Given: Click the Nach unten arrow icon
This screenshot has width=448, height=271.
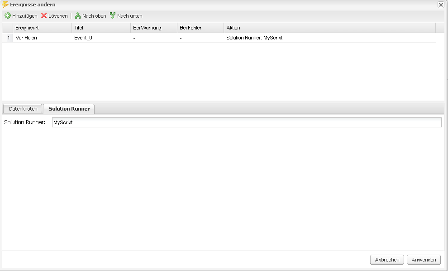Looking at the screenshot, I should [113, 16].
